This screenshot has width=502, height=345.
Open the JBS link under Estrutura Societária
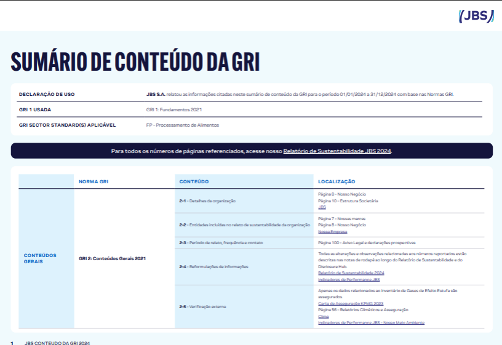point(322,208)
